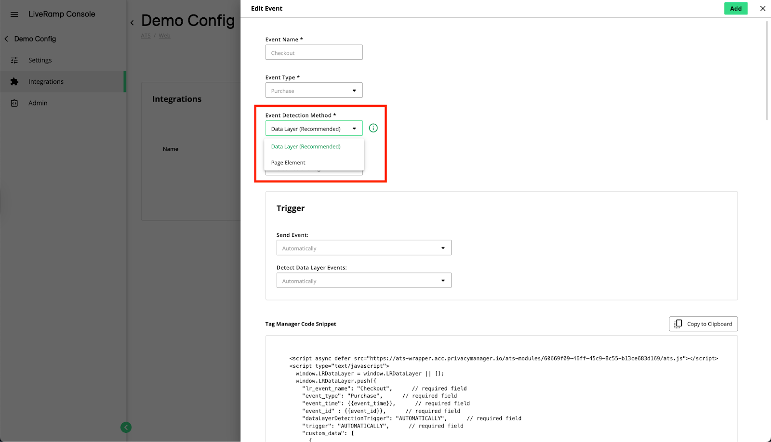Click the Settings sliders icon
This screenshot has height=442, width=771.
coord(14,60)
